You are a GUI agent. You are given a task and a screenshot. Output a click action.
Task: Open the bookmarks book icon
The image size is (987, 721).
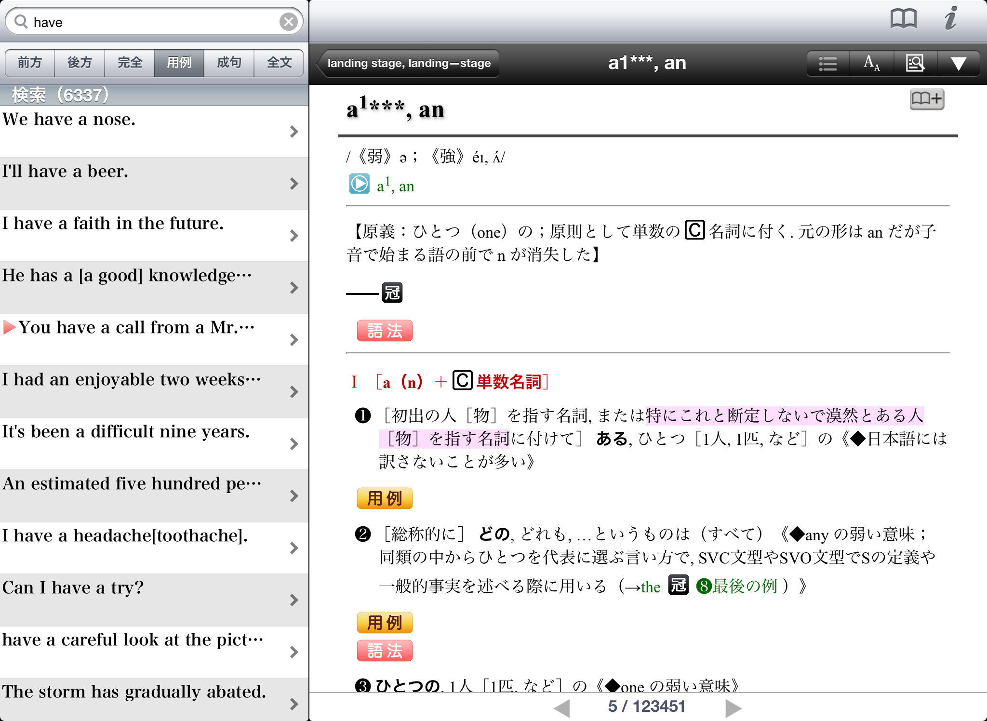click(x=903, y=19)
